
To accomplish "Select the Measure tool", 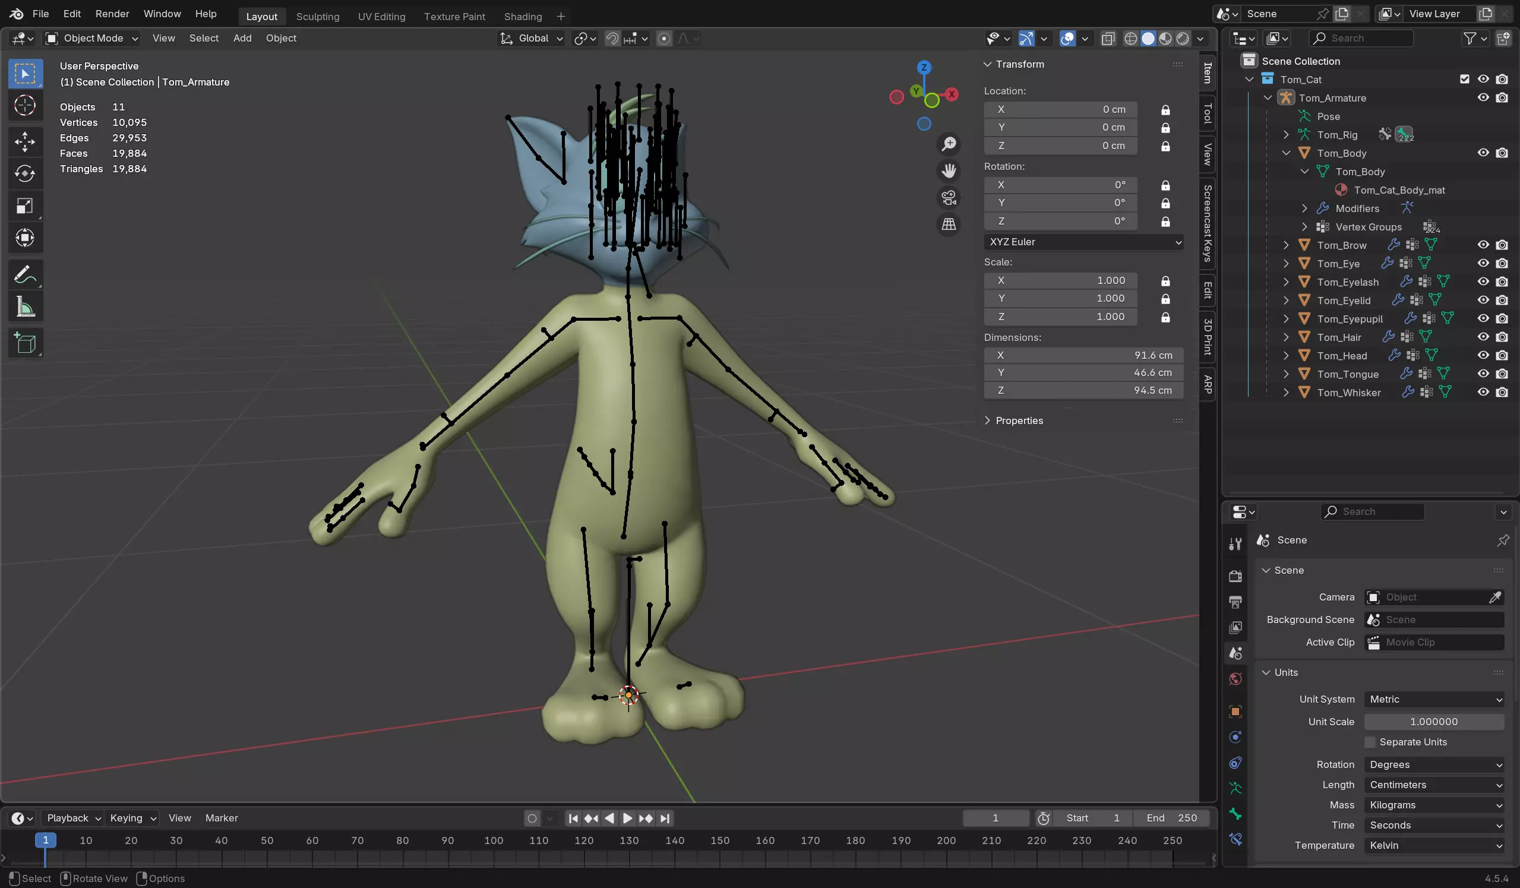I will 25,306.
